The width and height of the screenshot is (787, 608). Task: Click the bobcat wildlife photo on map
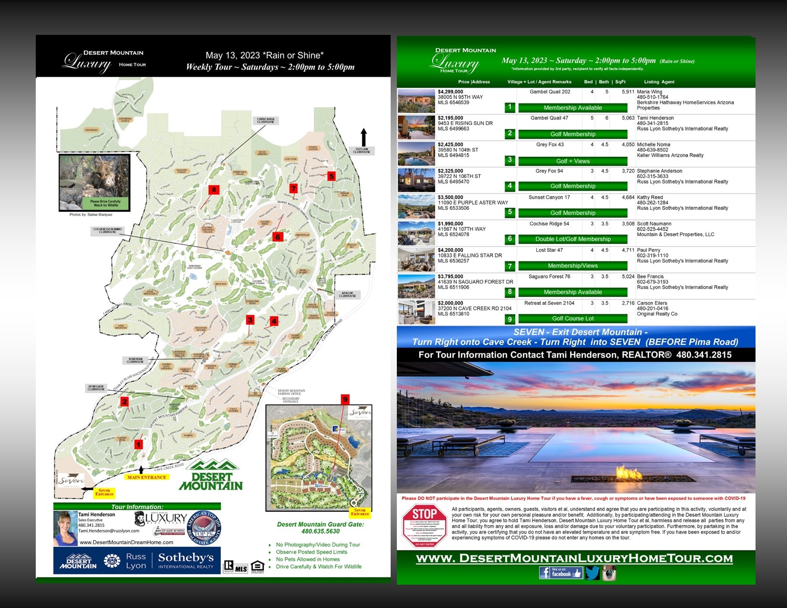pyautogui.click(x=94, y=182)
